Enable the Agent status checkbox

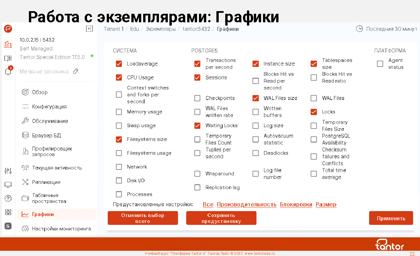click(x=380, y=64)
